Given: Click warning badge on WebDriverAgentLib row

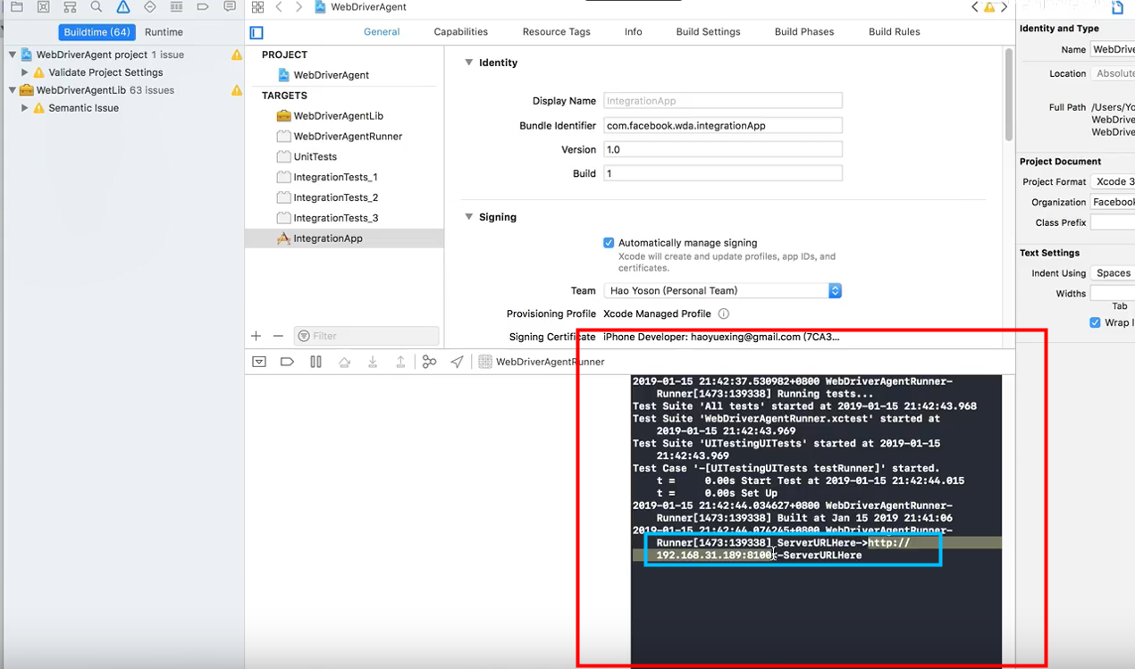Looking at the screenshot, I should [237, 90].
